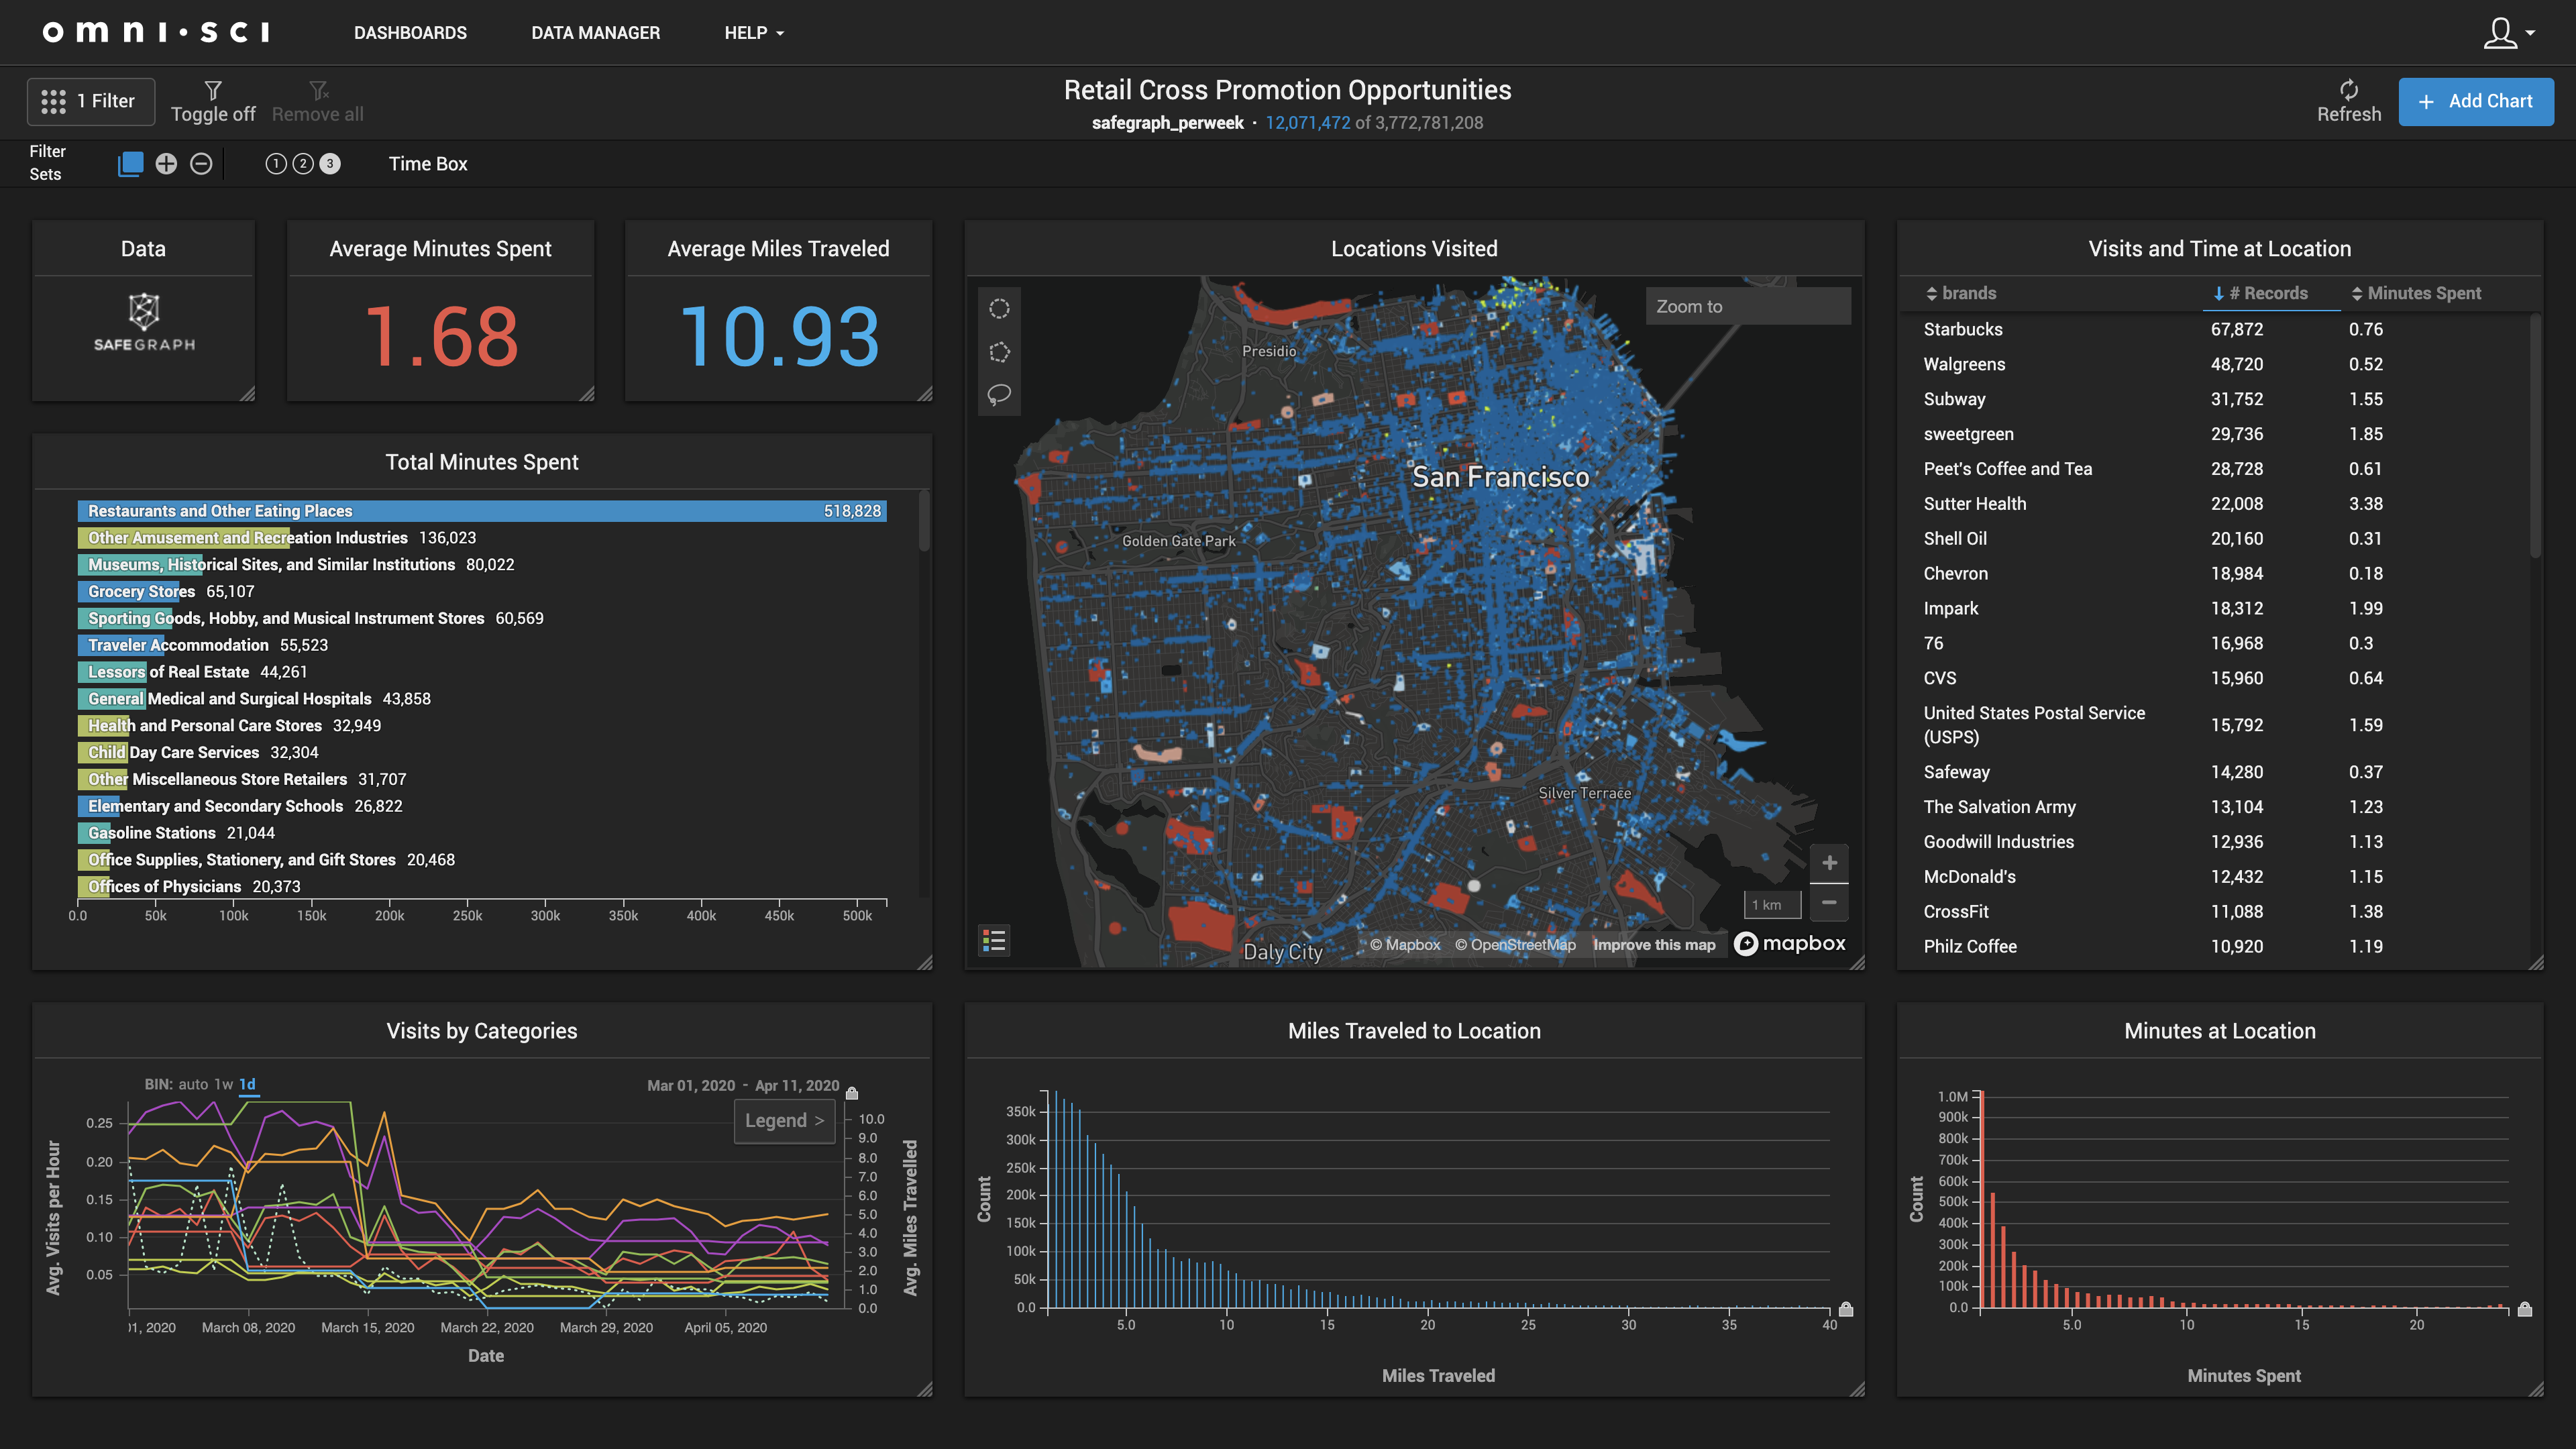This screenshot has width=2576, height=1449.
Task: Sort table by brands column
Action: pyautogui.click(x=1961, y=293)
